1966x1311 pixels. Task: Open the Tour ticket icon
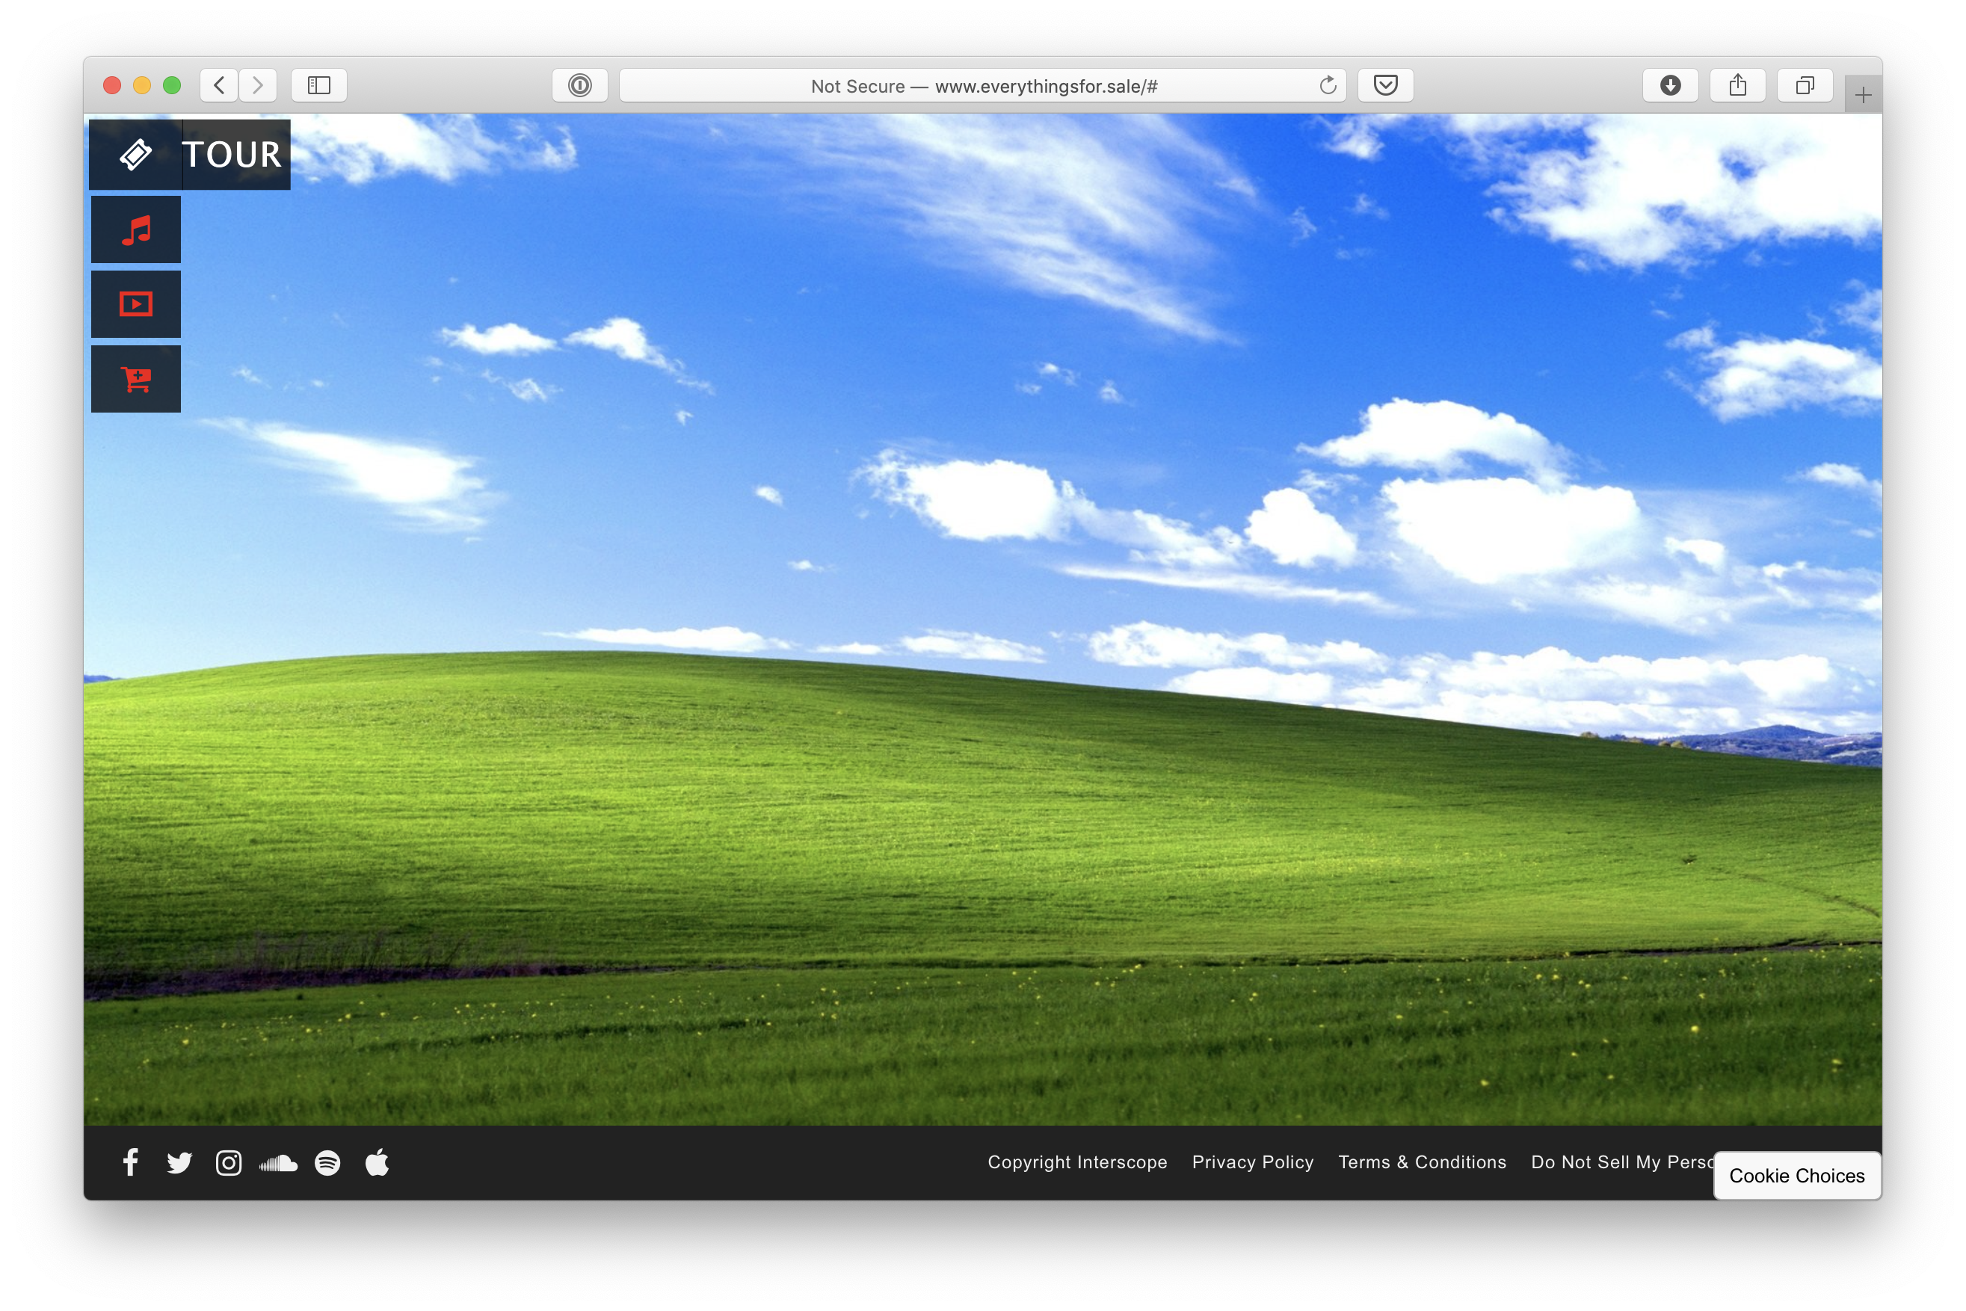pos(135,155)
